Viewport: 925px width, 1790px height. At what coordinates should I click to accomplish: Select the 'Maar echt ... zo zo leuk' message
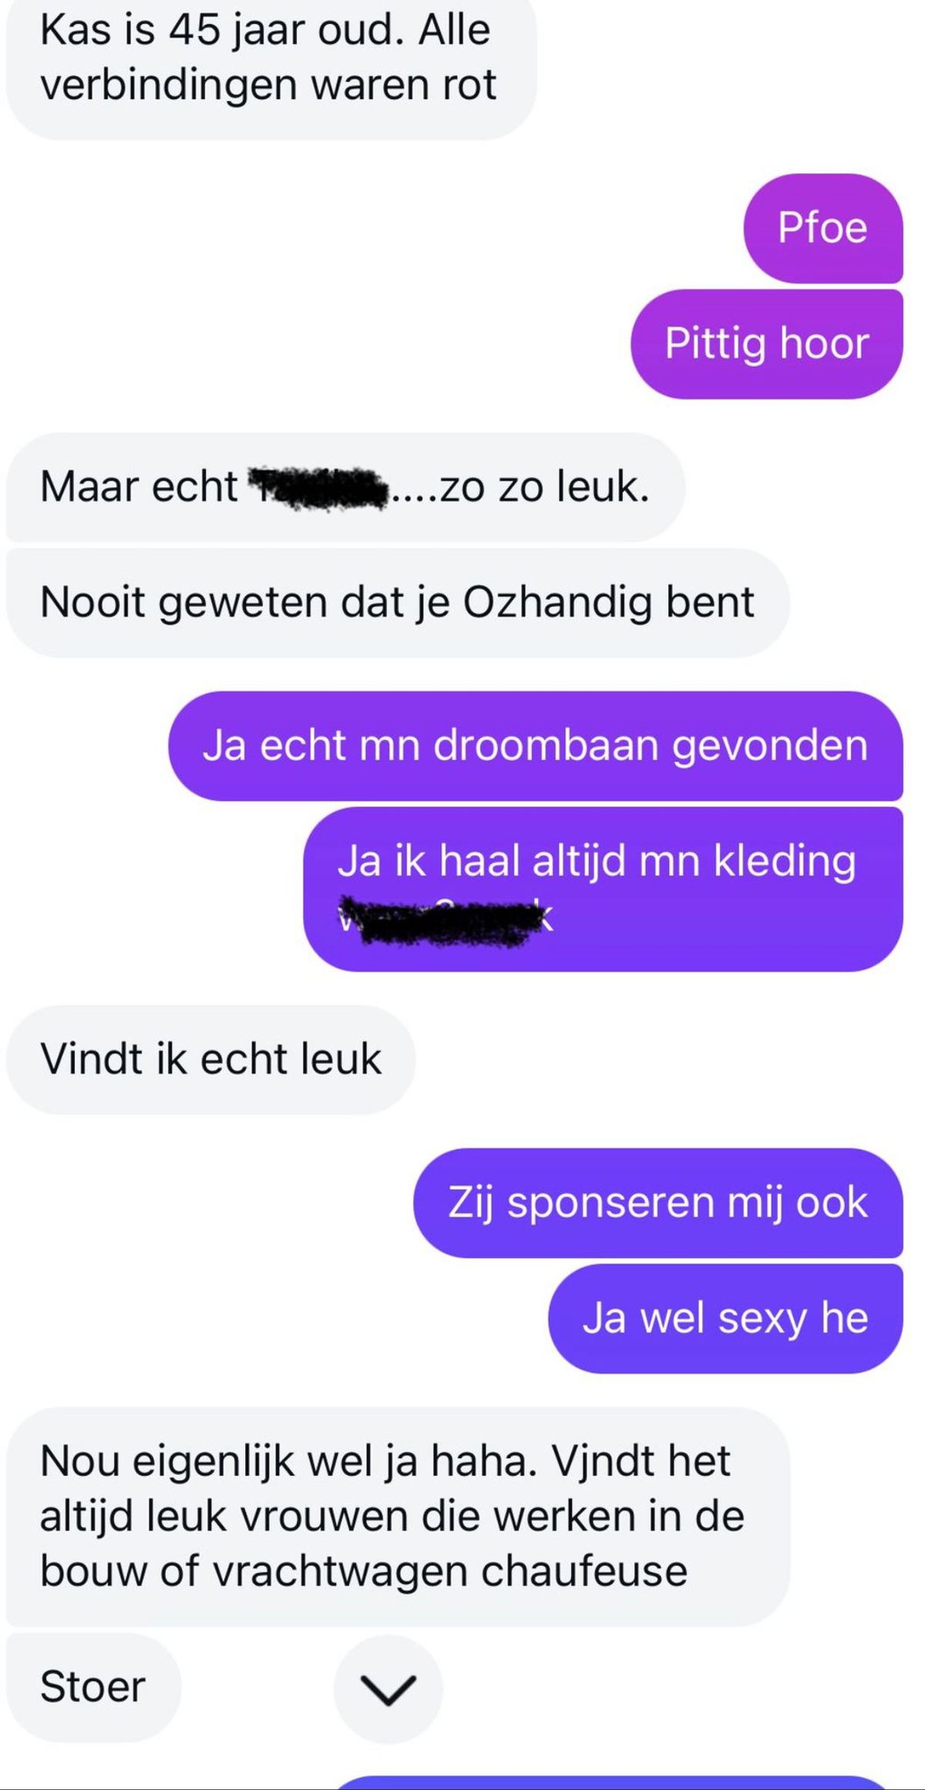pyautogui.click(x=345, y=487)
